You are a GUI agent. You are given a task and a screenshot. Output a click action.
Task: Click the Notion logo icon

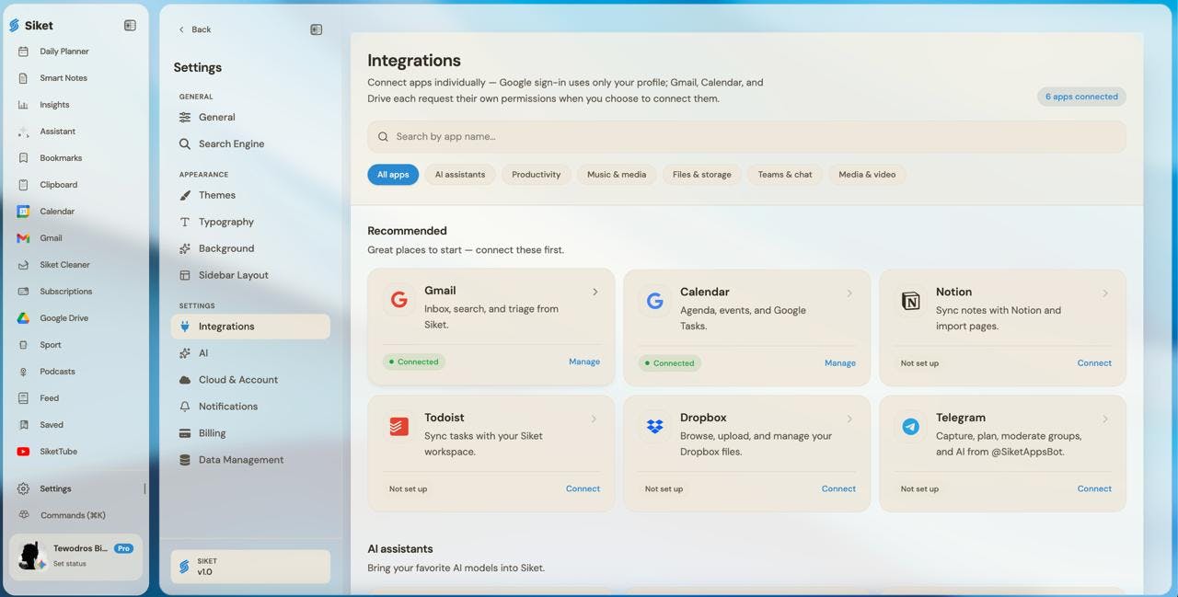[910, 301]
